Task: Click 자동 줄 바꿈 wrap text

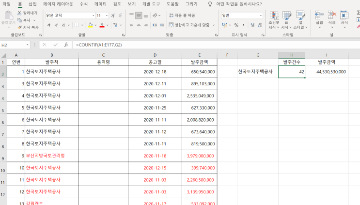Action: click(x=182, y=16)
